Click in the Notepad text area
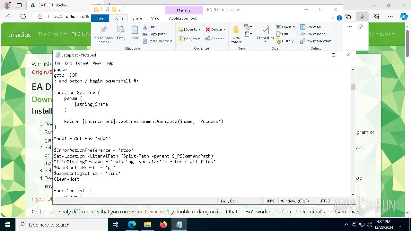This screenshot has width=411, height=231. 202,132
